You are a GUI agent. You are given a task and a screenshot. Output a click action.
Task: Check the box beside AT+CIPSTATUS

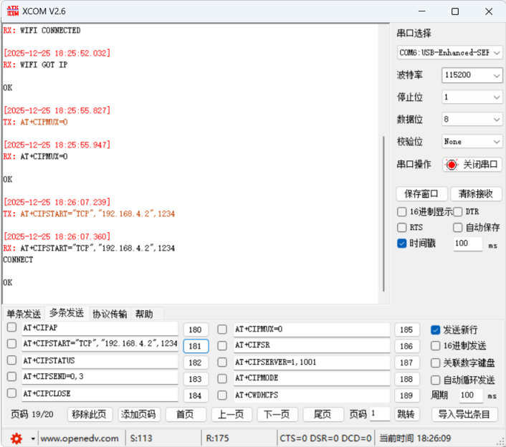(11, 360)
